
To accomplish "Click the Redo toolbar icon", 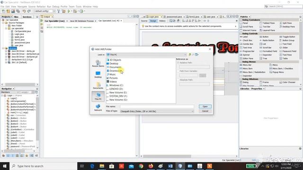I will click(x=29, y=11).
